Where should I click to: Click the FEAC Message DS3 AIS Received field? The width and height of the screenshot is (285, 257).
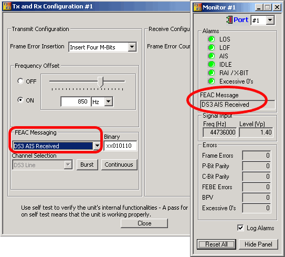click(x=238, y=105)
